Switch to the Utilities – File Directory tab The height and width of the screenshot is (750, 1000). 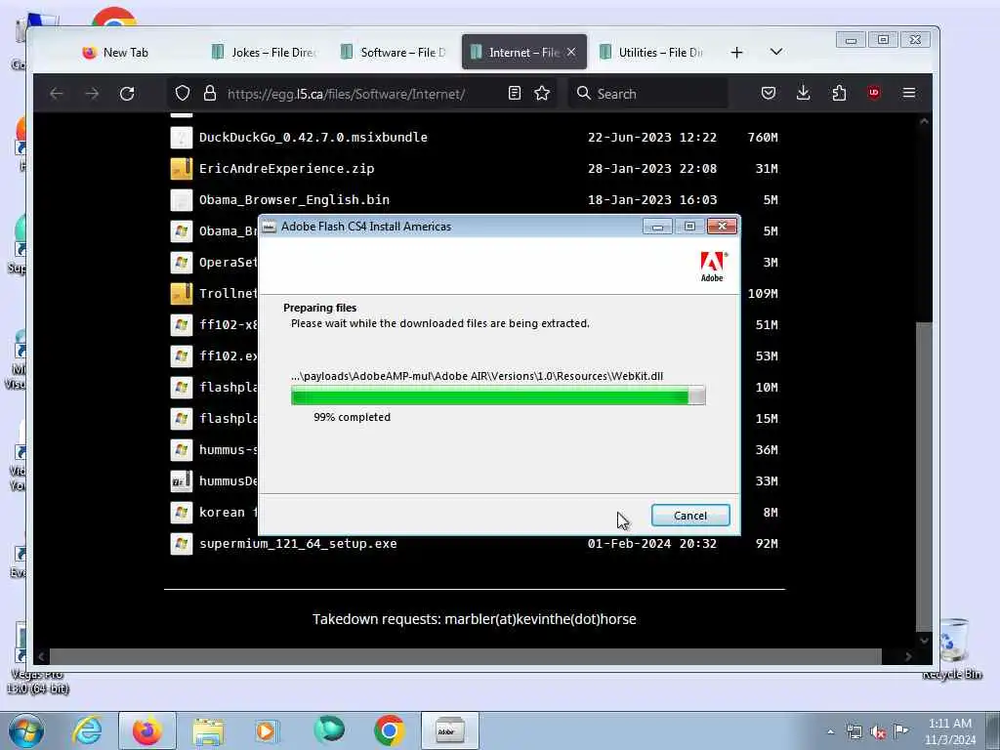651,53
